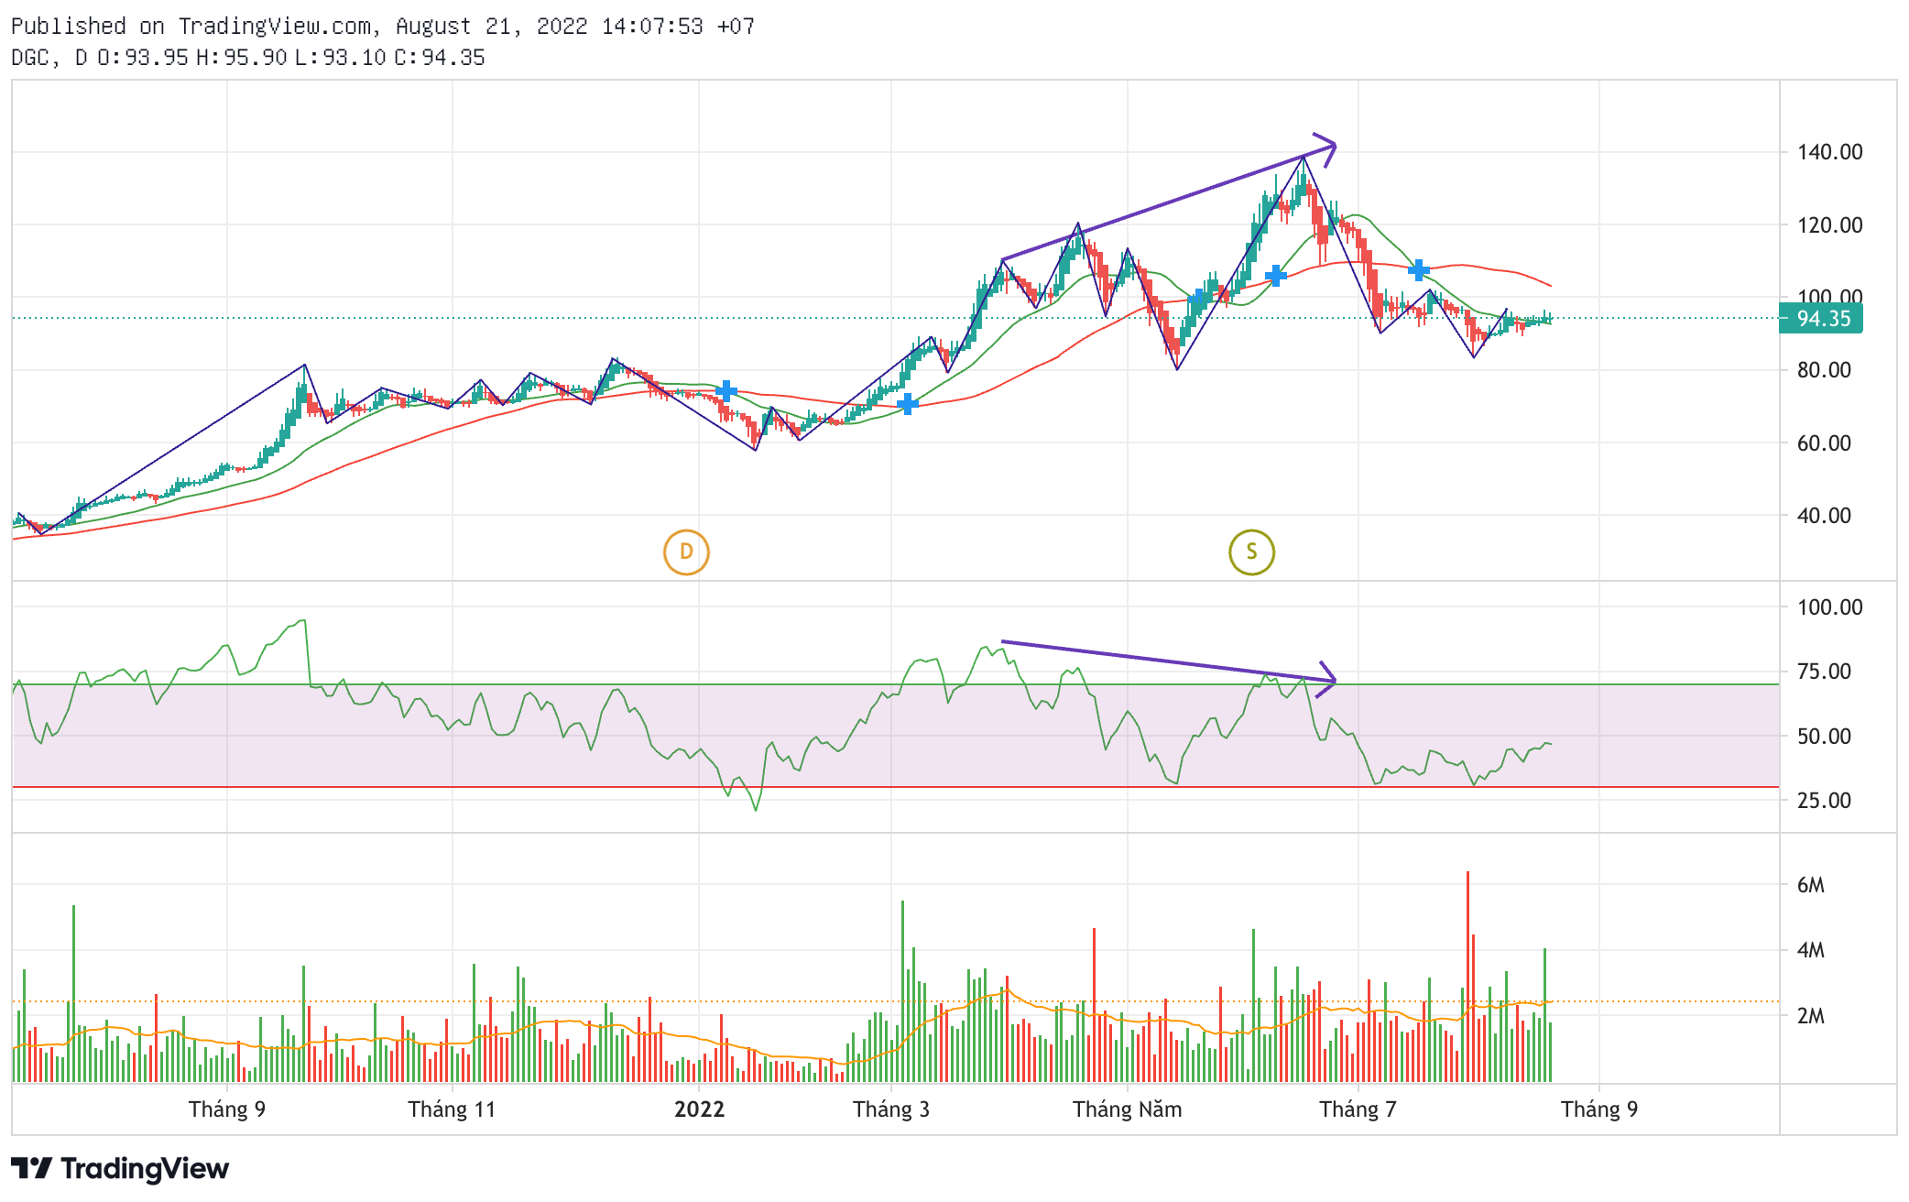The width and height of the screenshot is (1909, 1202).
Task: Click the Published on TradingView.com header
Action: pos(383,26)
